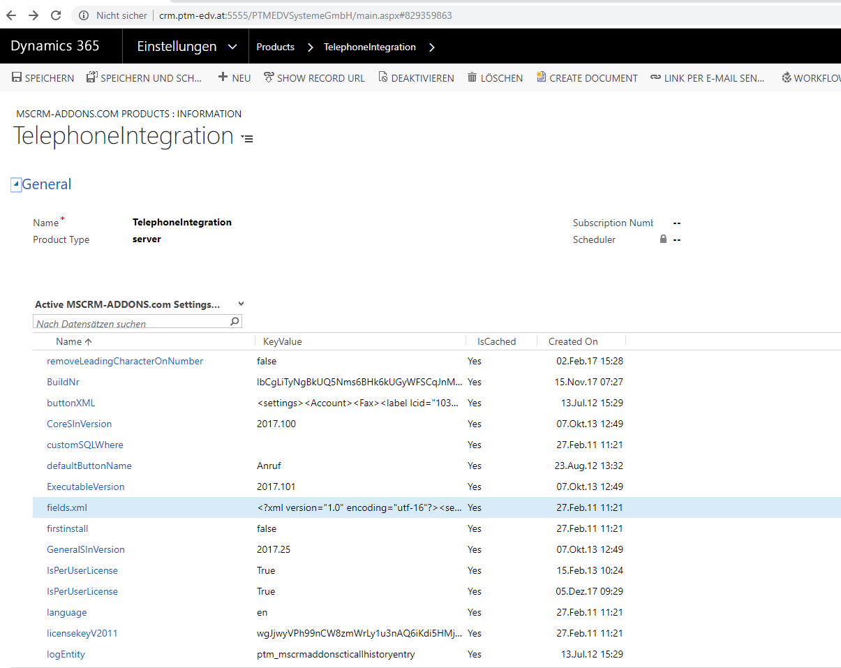
Task: Click the Name field value TelephoneIntegration
Action: pos(182,223)
